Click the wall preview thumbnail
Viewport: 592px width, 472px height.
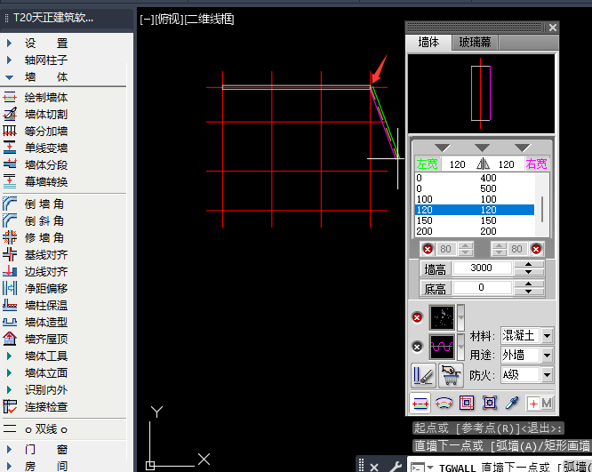[481, 93]
